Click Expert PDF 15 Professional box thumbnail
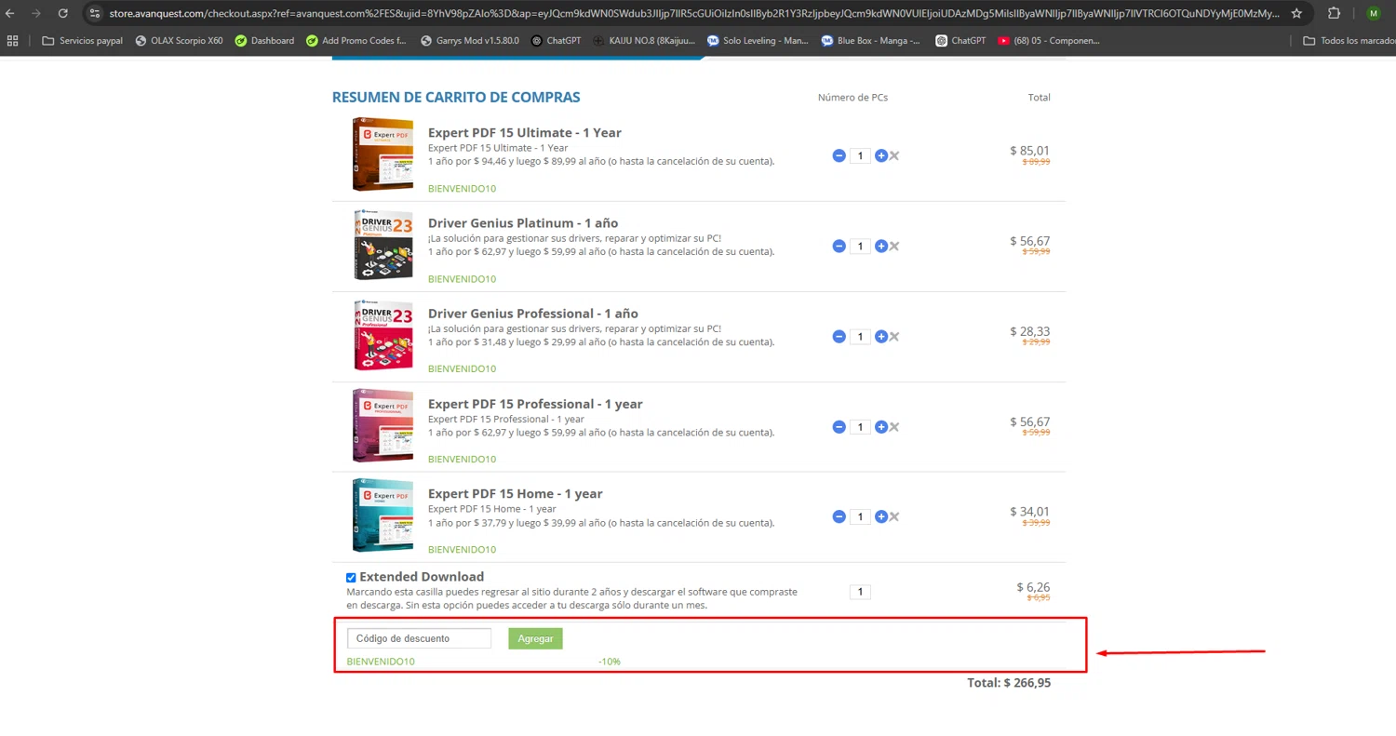The width and height of the screenshot is (1396, 736). point(383,425)
